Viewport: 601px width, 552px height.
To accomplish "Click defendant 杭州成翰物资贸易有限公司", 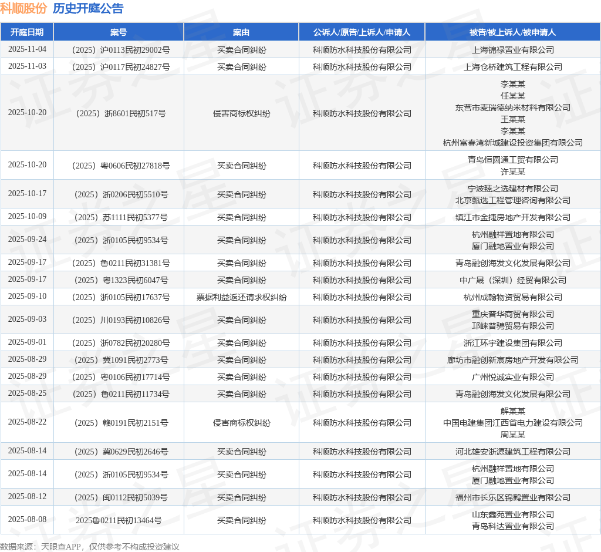I will [x=513, y=297].
